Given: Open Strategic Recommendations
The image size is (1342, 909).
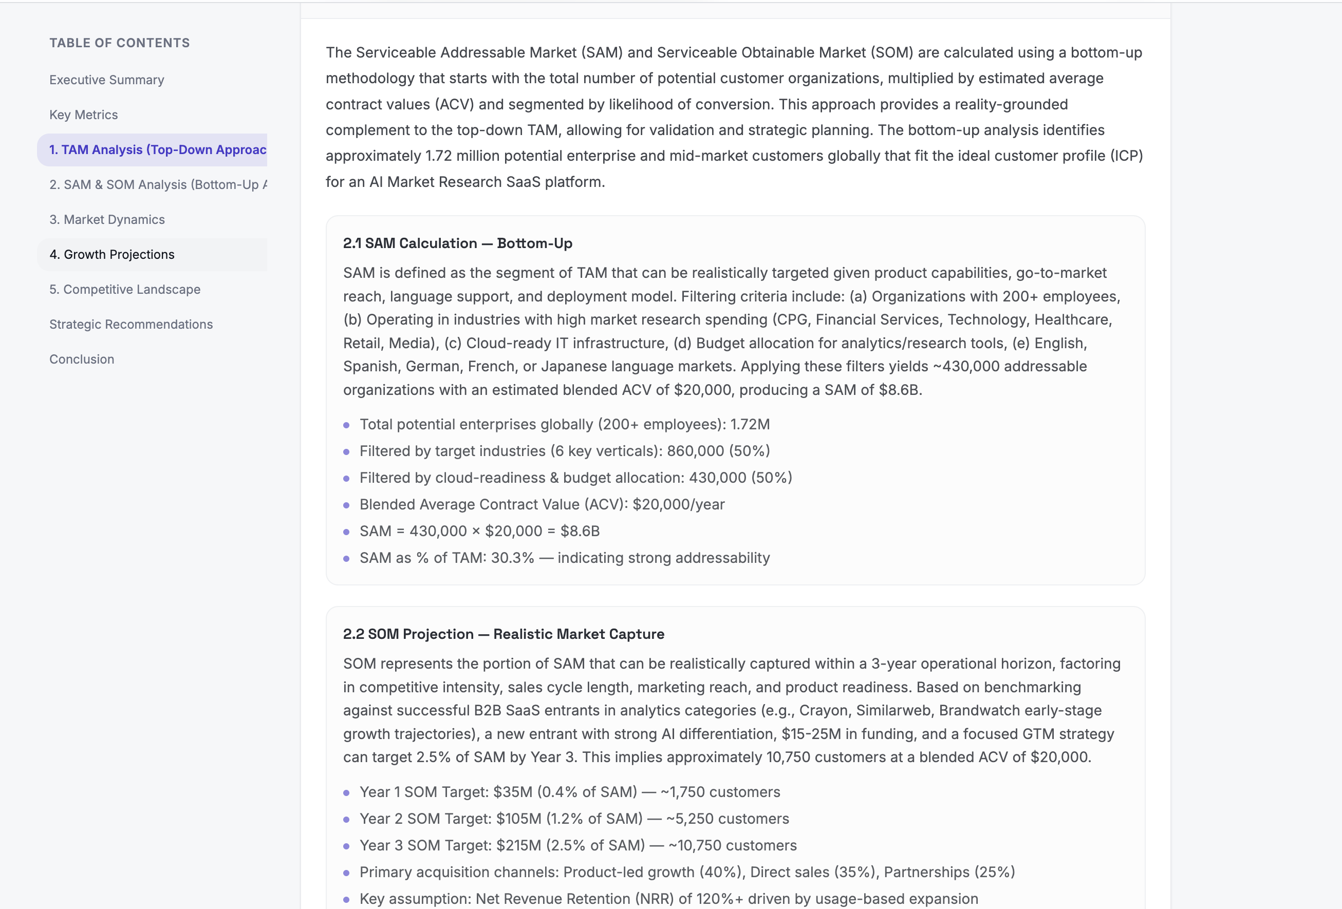Looking at the screenshot, I should click(131, 324).
